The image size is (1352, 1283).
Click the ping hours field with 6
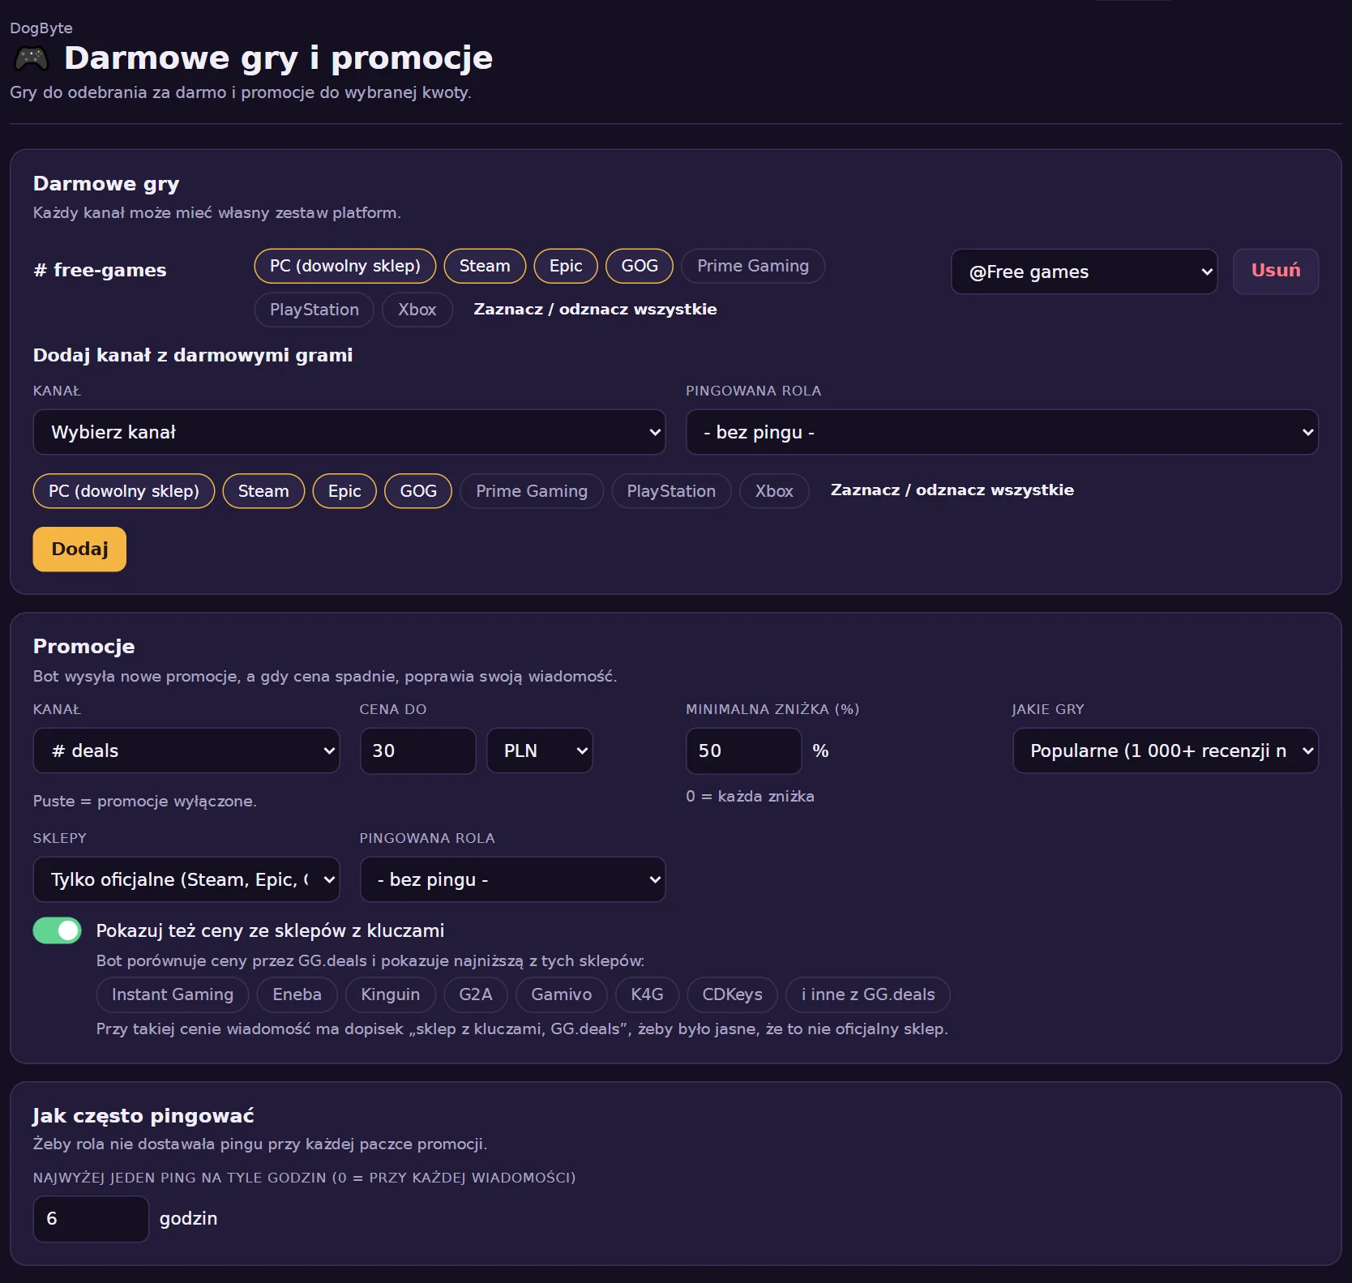point(91,1219)
